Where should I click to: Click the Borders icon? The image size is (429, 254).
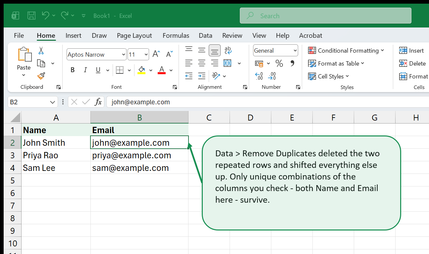(120, 70)
